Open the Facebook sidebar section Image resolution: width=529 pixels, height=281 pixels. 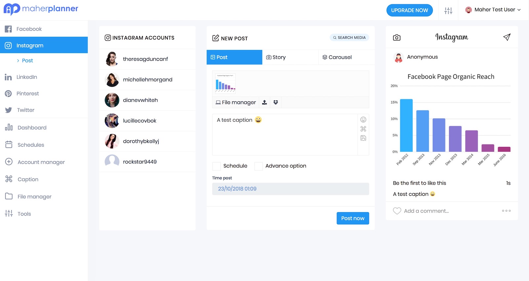tap(44, 29)
